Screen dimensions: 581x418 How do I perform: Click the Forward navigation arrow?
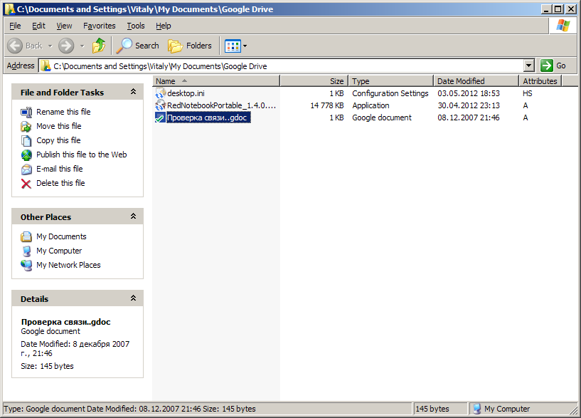pos(66,46)
